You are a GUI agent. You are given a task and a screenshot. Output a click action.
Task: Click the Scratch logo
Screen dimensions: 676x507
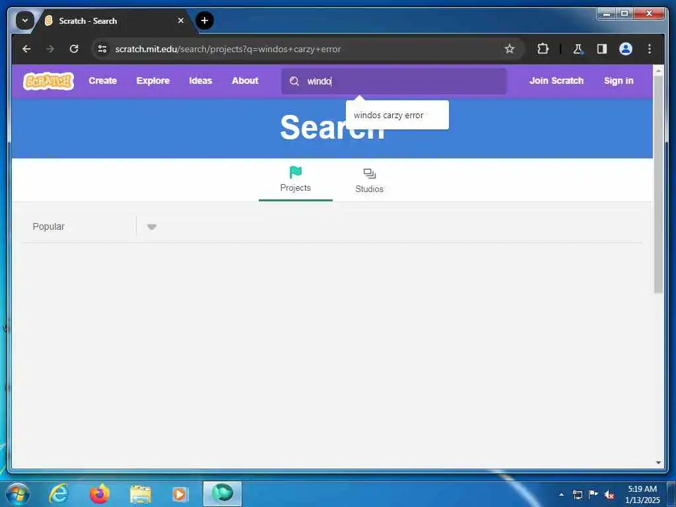click(49, 81)
